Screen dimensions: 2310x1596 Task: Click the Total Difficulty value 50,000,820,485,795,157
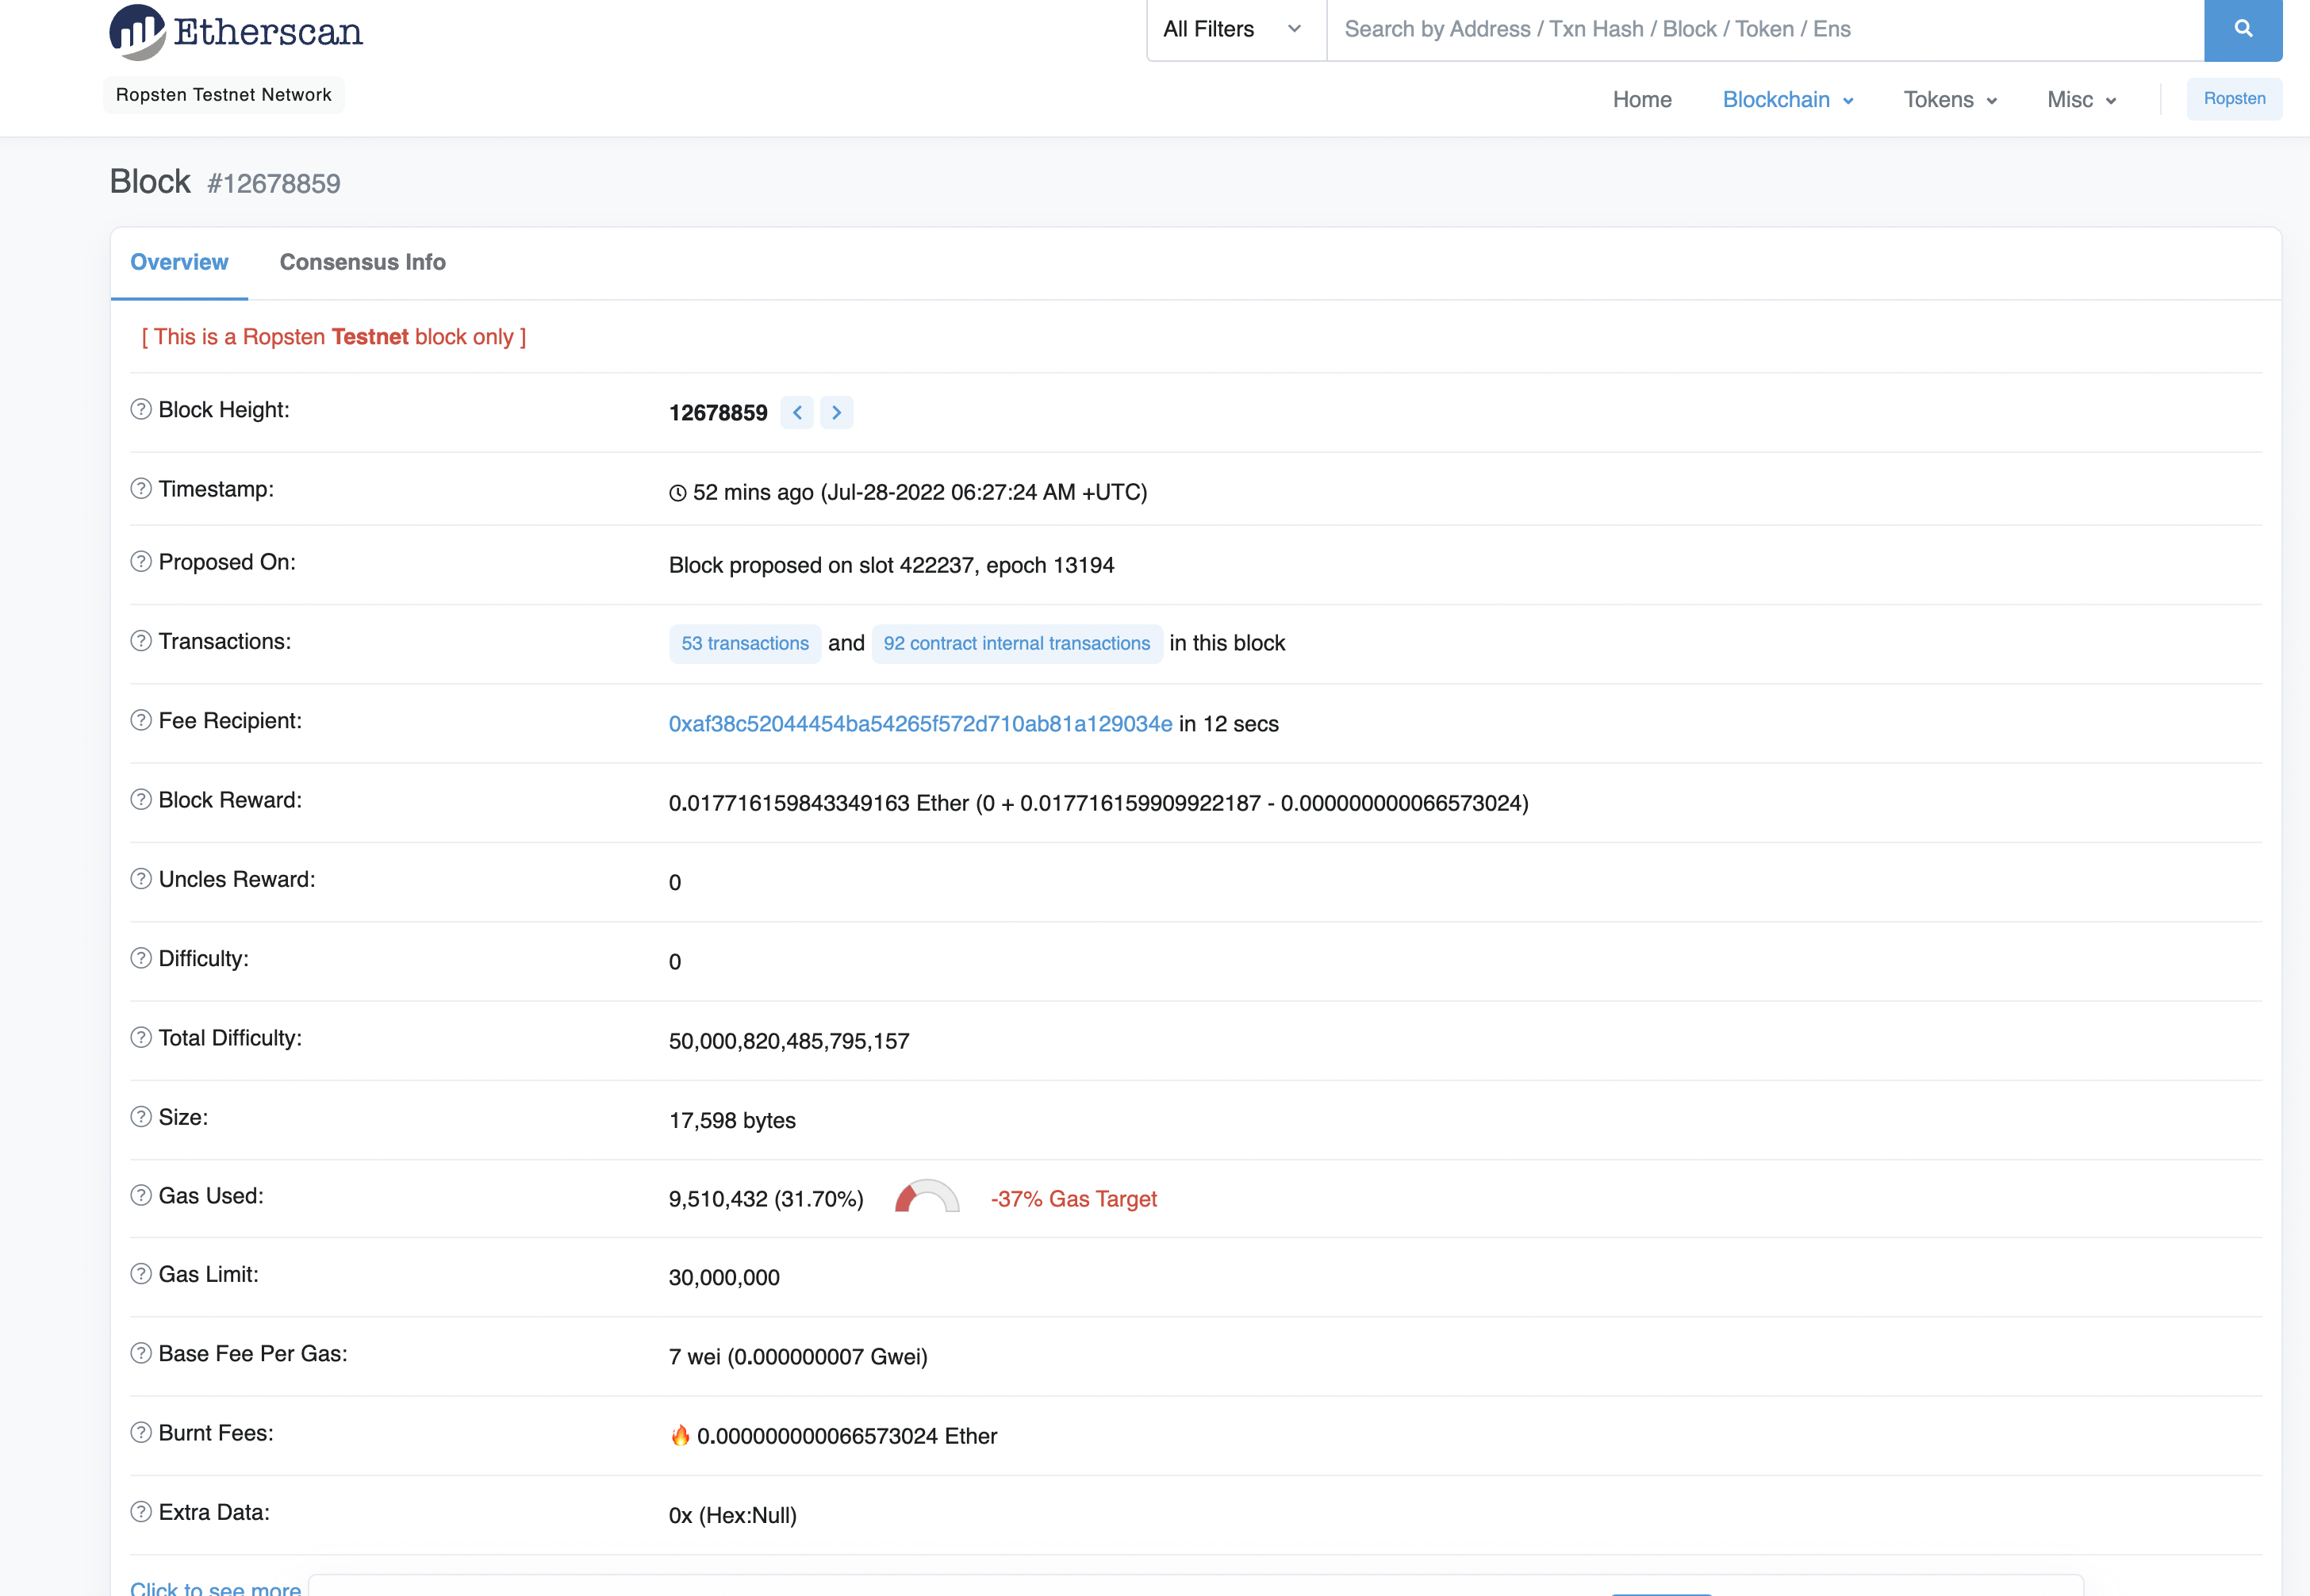[x=789, y=1041]
